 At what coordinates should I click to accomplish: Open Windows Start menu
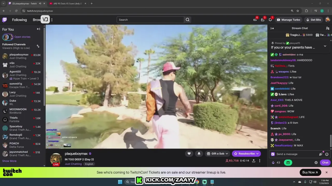point(120,182)
